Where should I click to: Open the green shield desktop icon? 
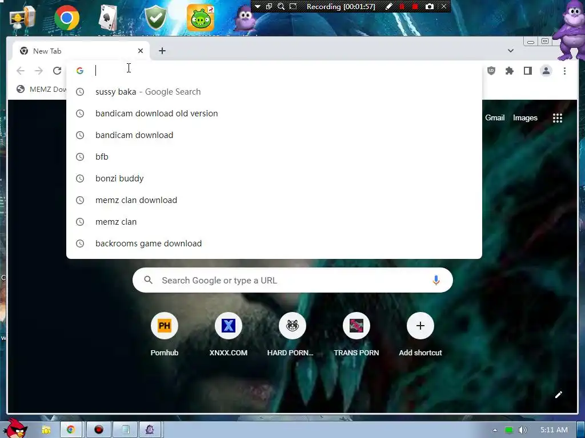coord(155,18)
